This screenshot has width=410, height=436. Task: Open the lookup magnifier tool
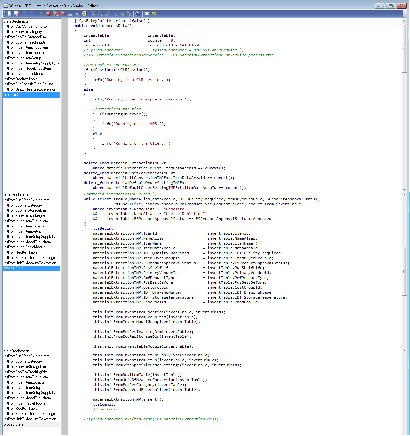click(77, 13)
